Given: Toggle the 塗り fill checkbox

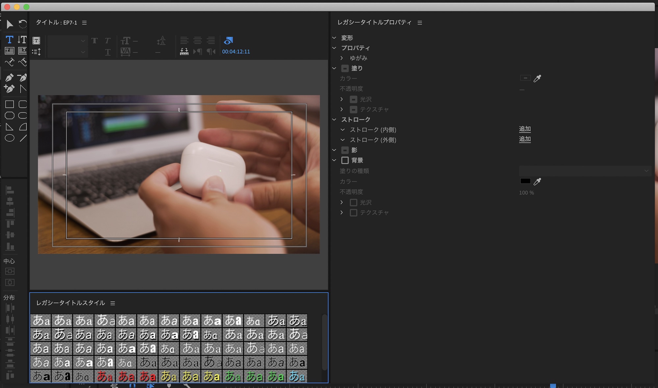Looking at the screenshot, I should click(345, 68).
